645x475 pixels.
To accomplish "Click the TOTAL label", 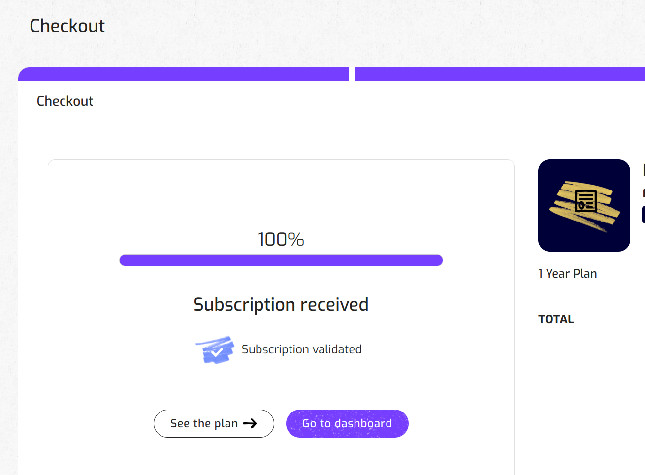I will pos(556,319).
